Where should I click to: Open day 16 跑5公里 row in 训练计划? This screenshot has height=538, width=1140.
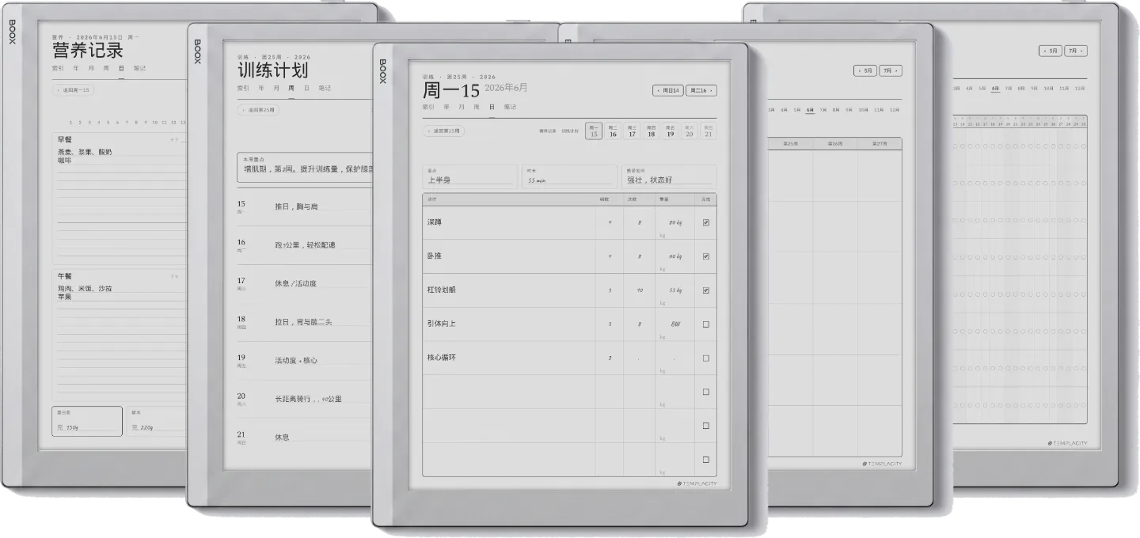[x=305, y=245]
